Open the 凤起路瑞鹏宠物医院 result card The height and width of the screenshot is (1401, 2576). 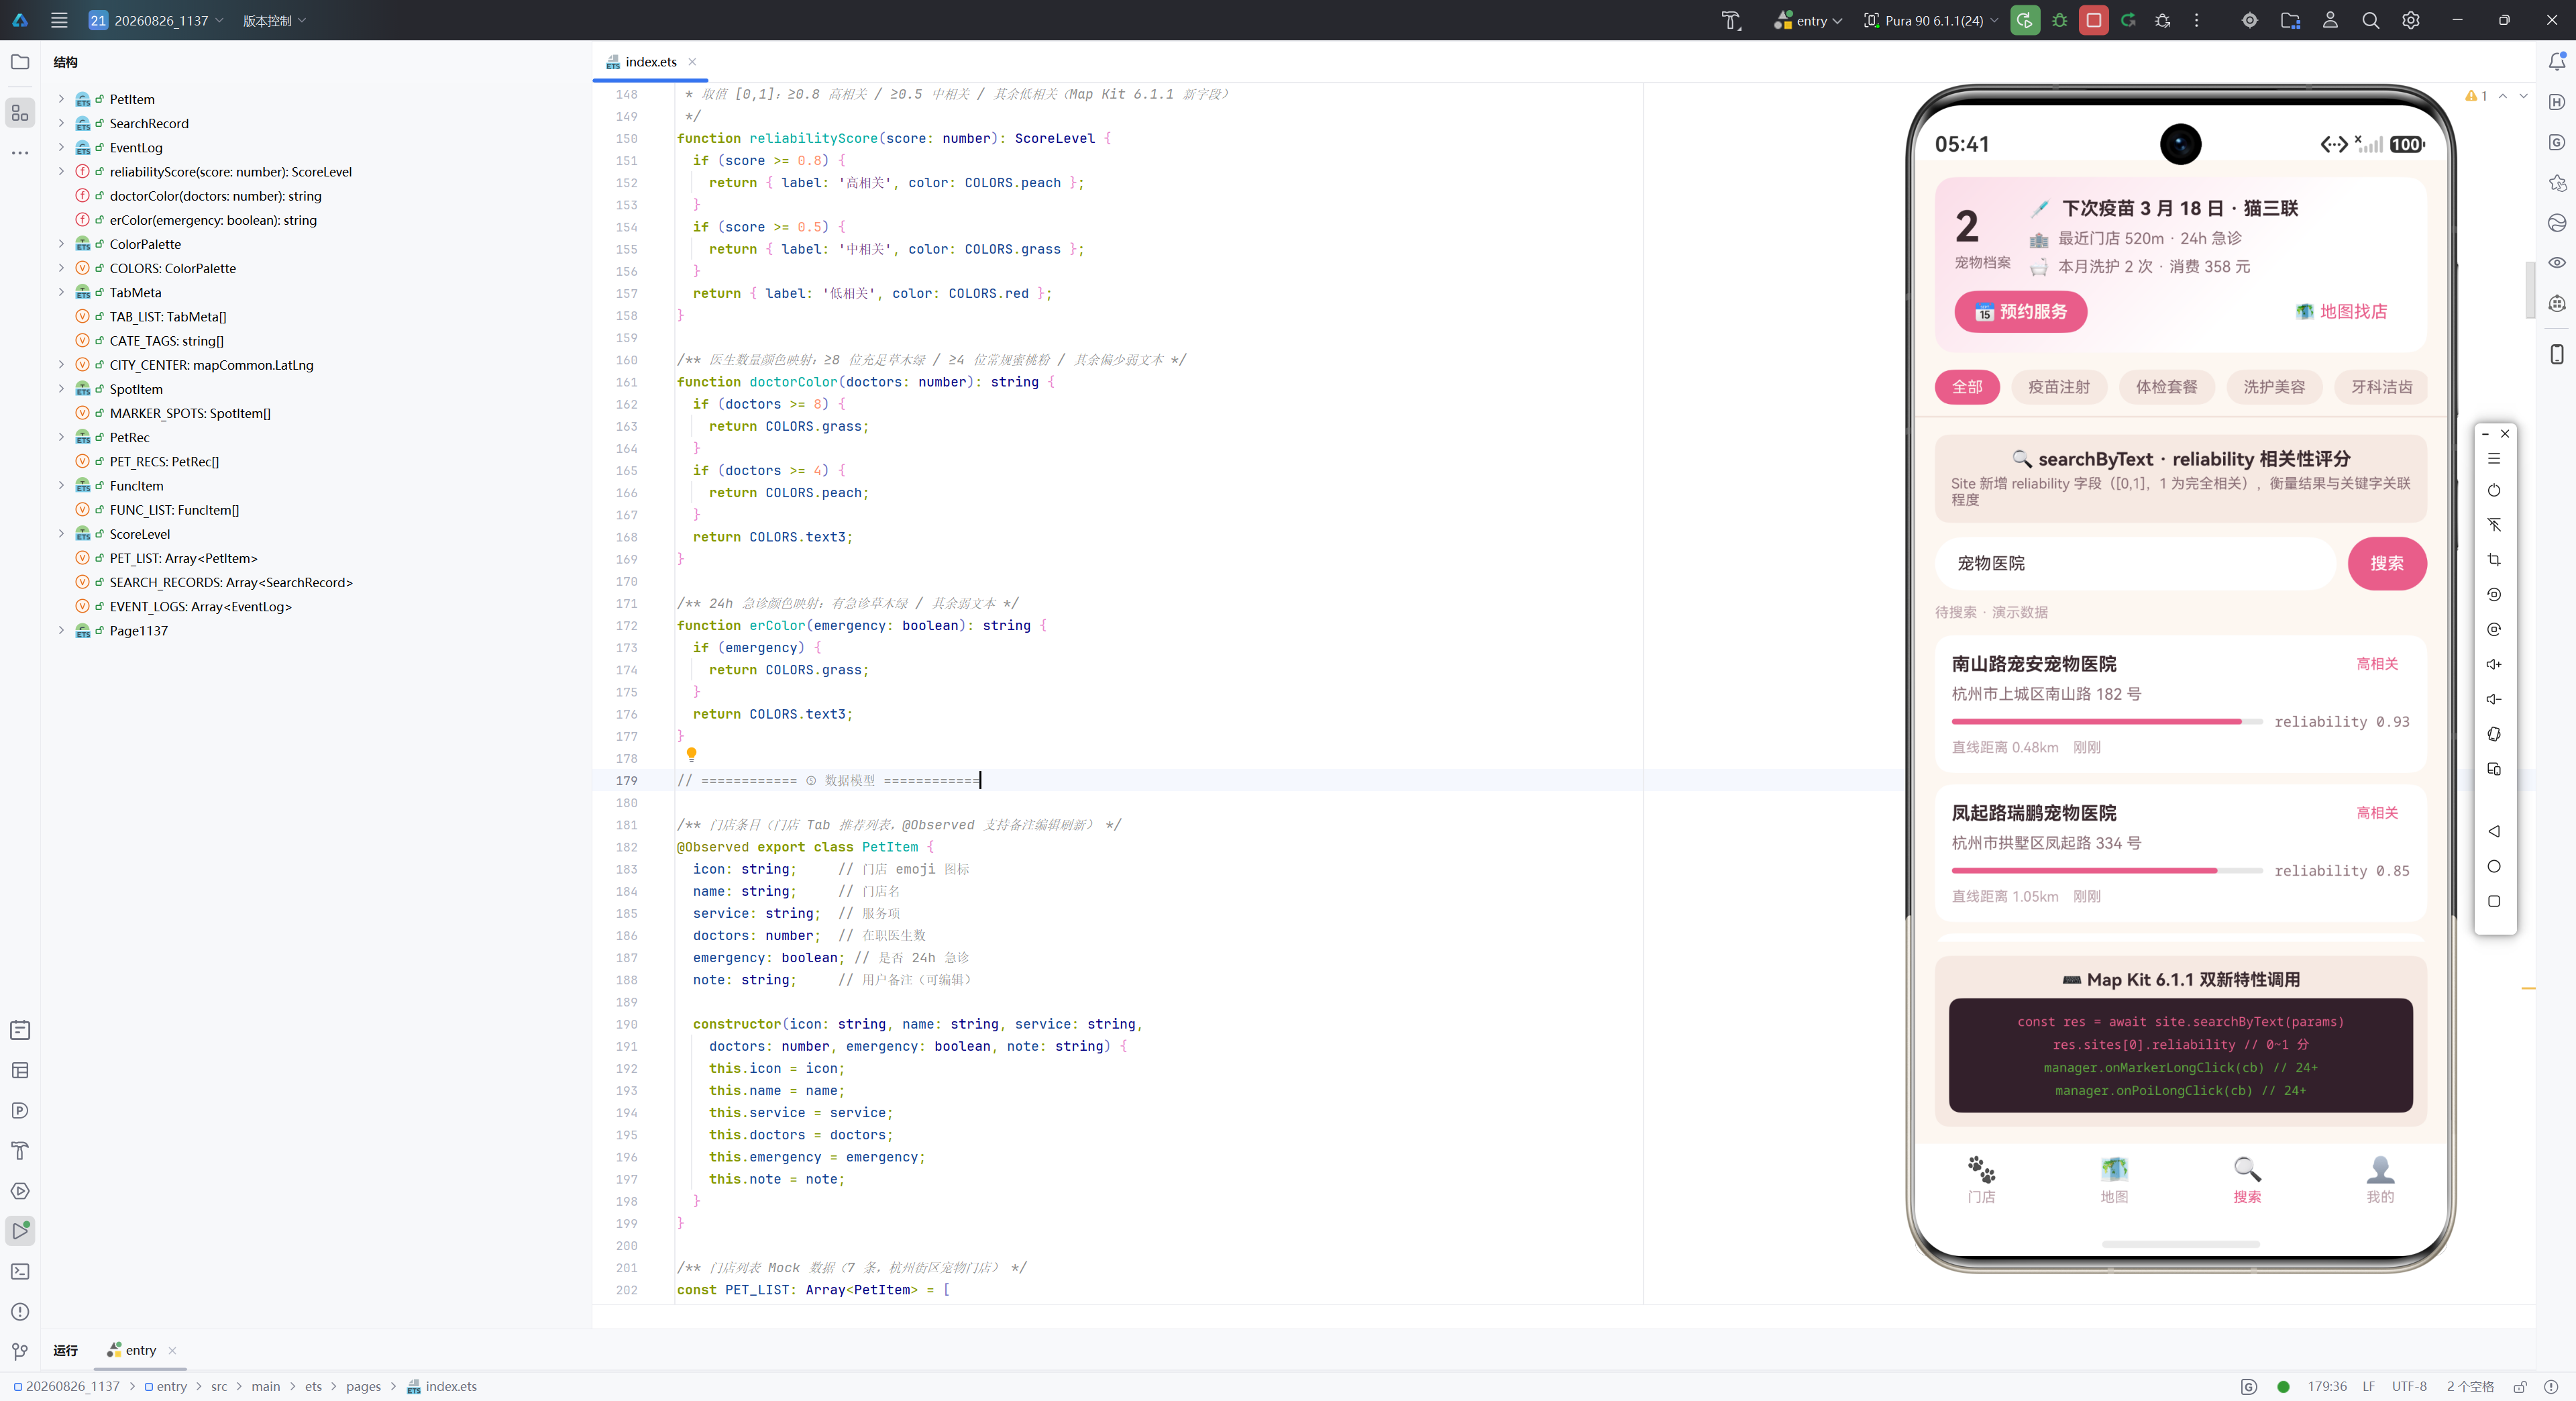2180,853
